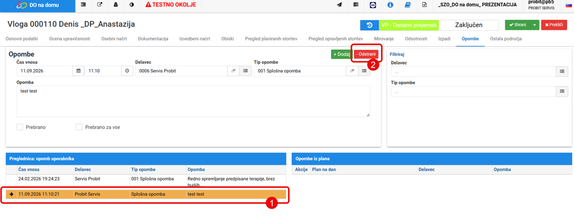Check the Prebrano checkbox
The image size is (574, 217).
pos(20,127)
